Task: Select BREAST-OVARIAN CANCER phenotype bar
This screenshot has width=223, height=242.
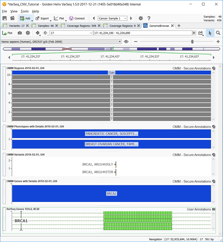Action: pyautogui.click(x=111, y=144)
